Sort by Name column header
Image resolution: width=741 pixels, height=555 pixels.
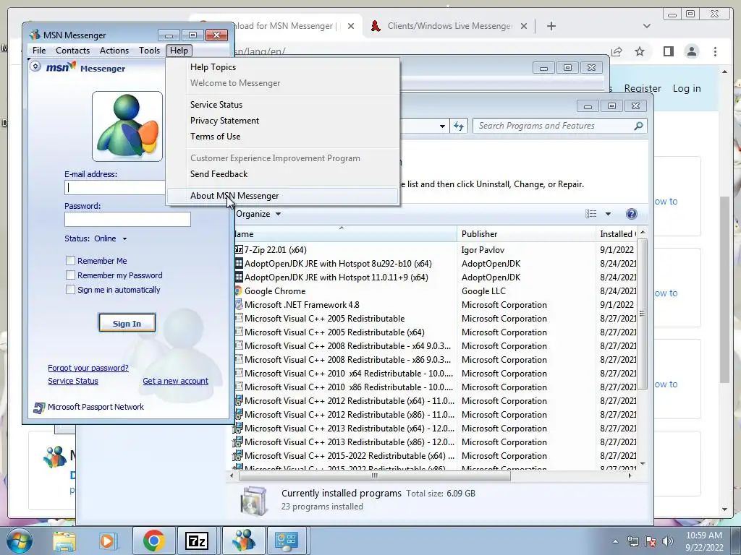click(x=345, y=234)
